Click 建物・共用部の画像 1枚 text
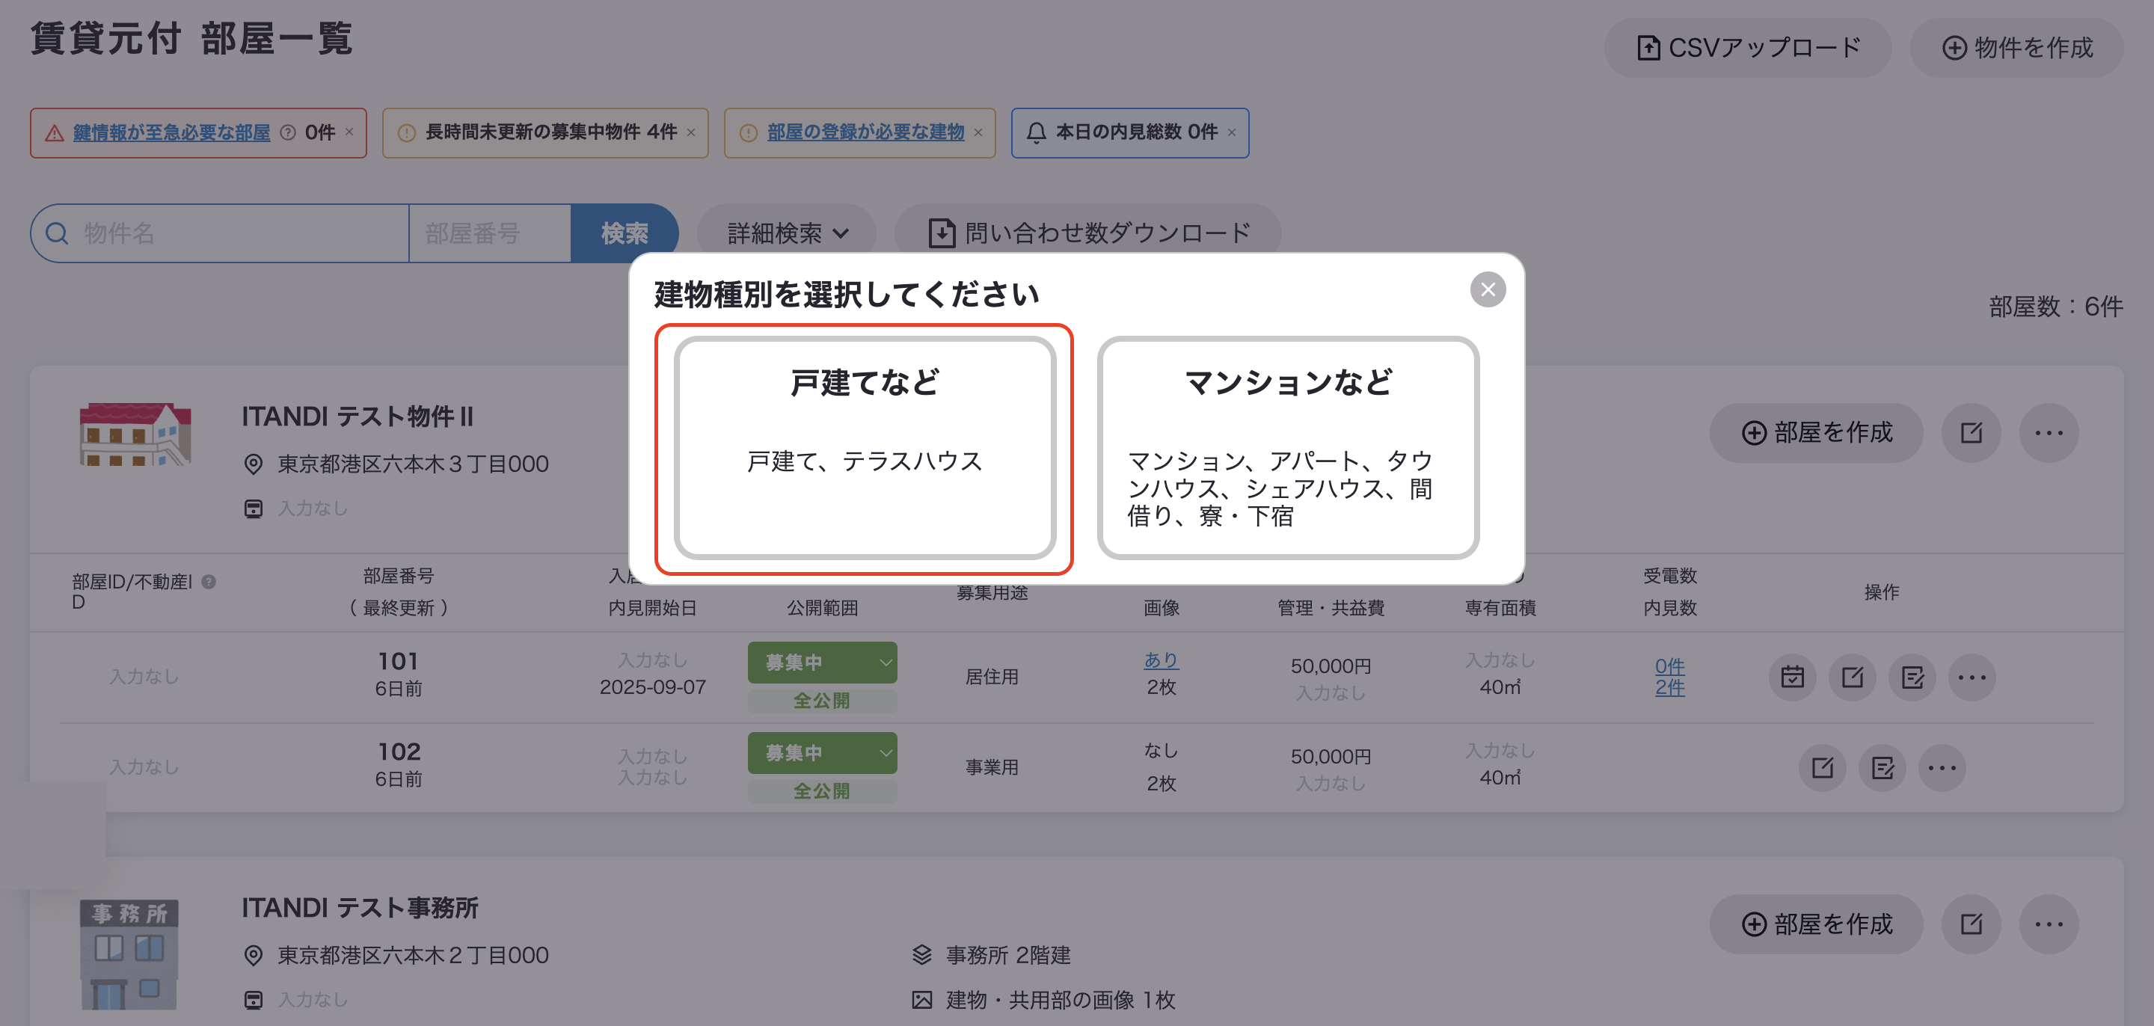 pyautogui.click(x=1061, y=1000)
